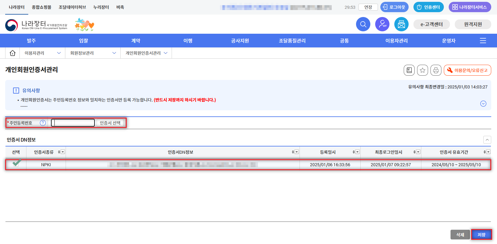The width and height of the screenshot is (497, 244).
Task: Open the 공통 main menu
Action: [344, 41]
